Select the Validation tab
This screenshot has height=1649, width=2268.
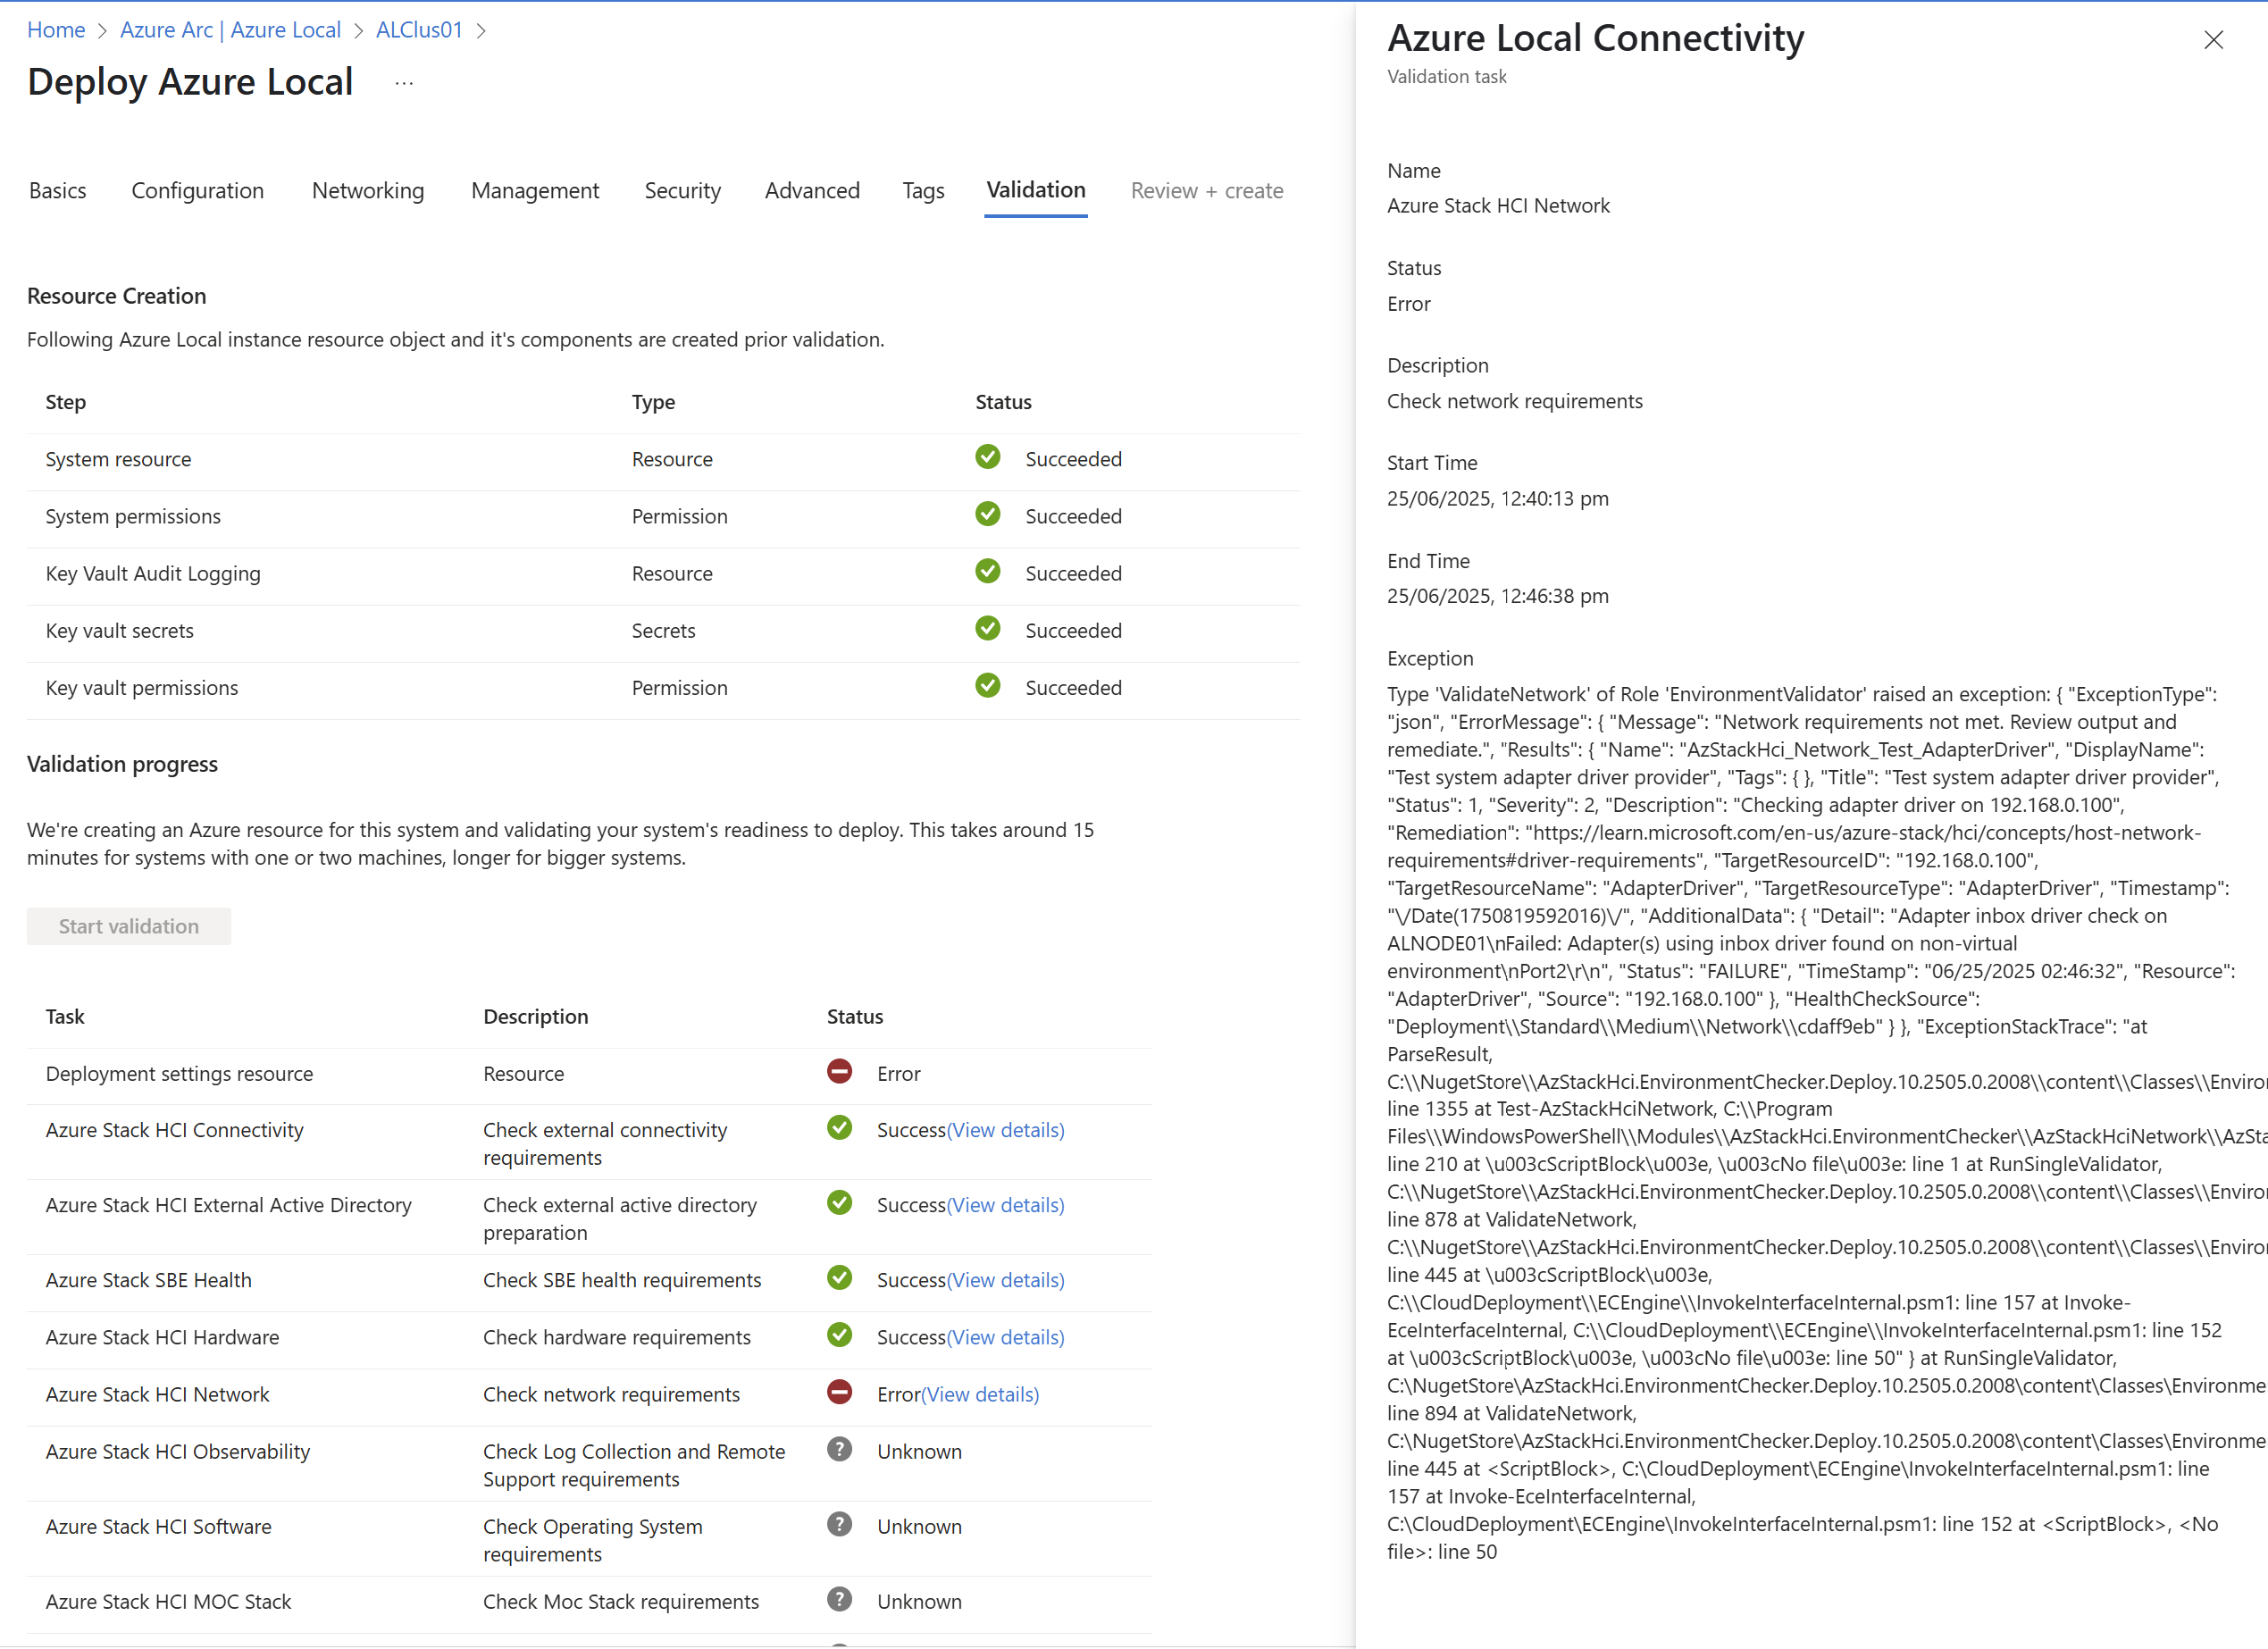1036,190
